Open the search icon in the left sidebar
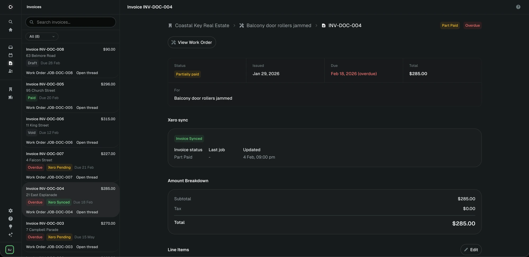The height and width of the screenshot is (257, 529). point(11,22)
